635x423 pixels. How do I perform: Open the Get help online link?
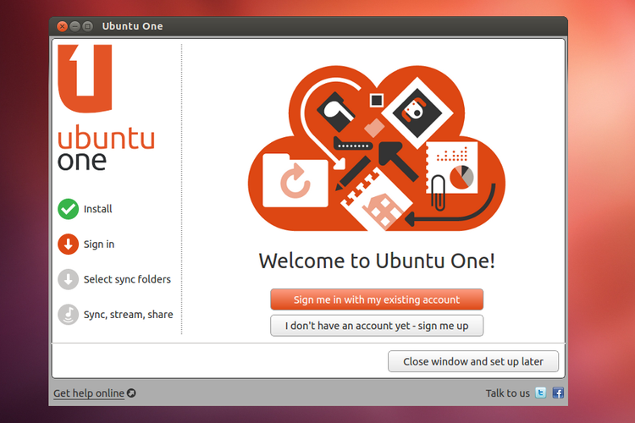click(x=88, y=393)
